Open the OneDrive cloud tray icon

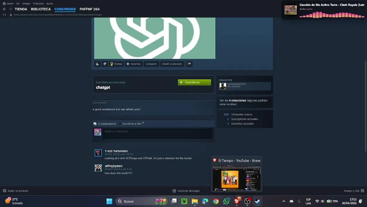pos(291,201)
